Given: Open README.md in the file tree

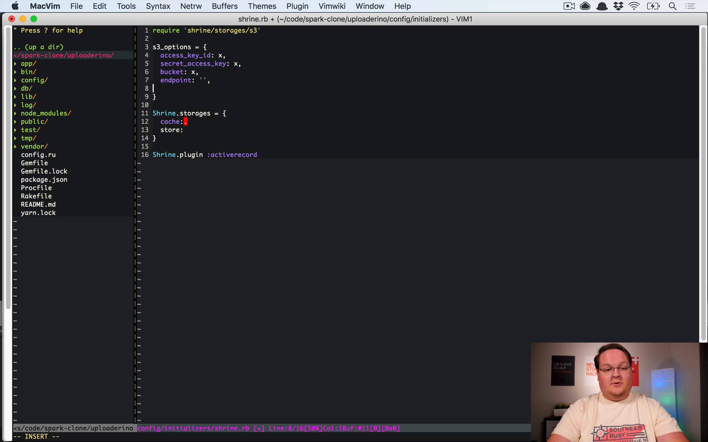Looking at the screenshot, I should coord(38,204).
